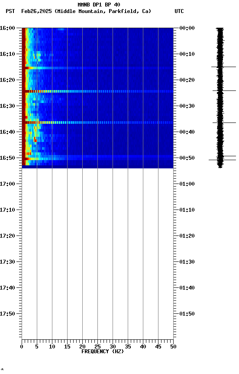The image size is (239, 374).
Task: Click the location text Middle Mountain, Parkfield, Ca
Action: coord(103,11)
